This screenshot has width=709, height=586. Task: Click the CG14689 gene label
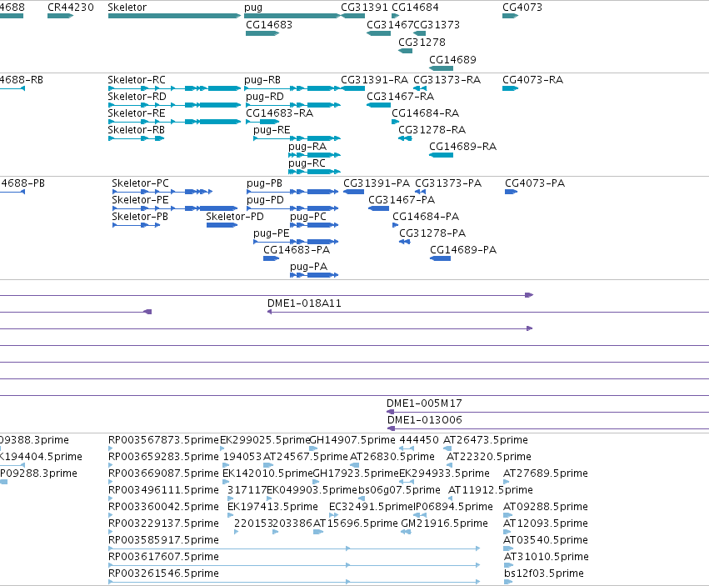(452, 60)
